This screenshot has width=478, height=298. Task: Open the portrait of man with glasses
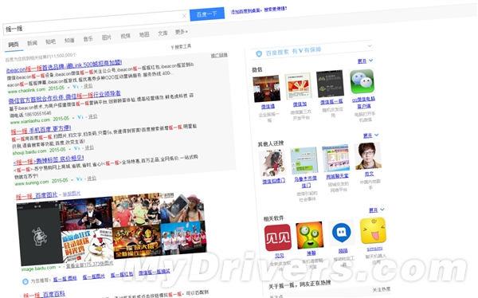[x=368, y=155]
